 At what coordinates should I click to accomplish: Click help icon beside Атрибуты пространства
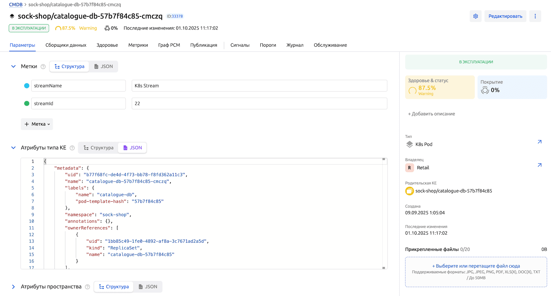pyautogui.click(x=87, y=287)
